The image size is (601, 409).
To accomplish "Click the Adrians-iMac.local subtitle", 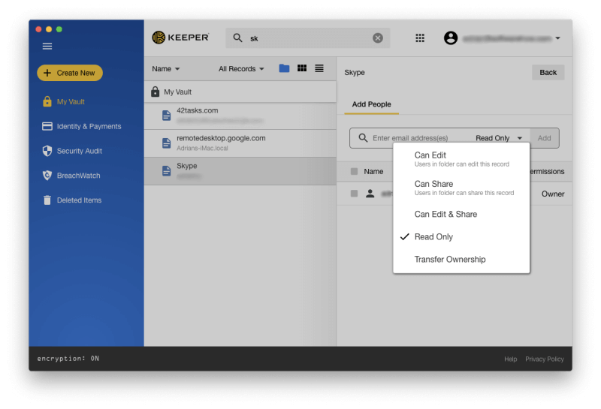I will point(202,148).
